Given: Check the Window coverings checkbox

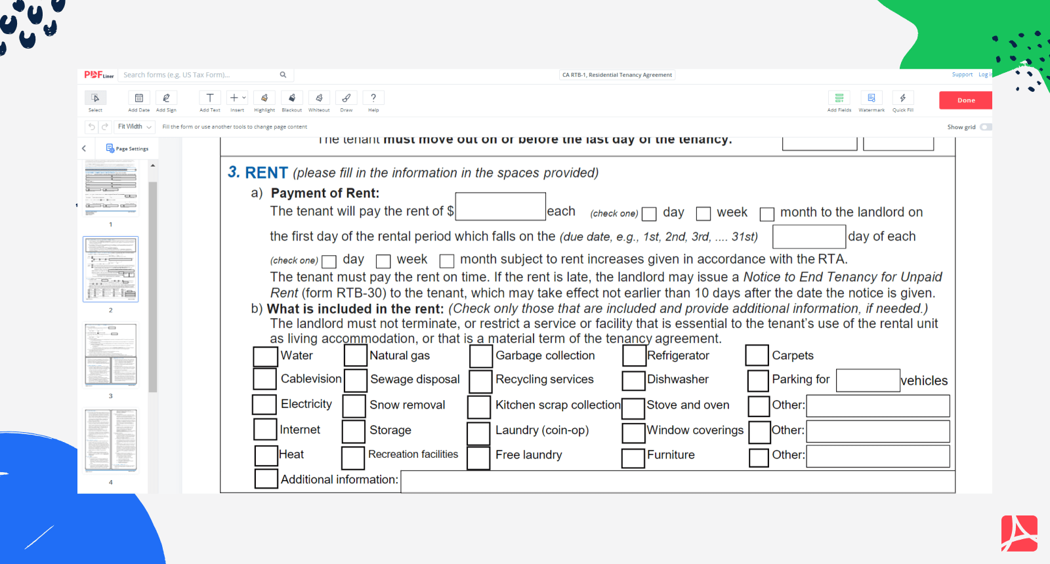Looking at the screenshot, I should 633,433.
